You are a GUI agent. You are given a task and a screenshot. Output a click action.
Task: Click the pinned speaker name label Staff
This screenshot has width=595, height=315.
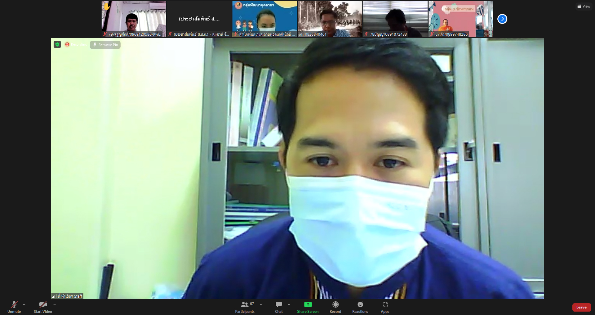pos(70,296)
